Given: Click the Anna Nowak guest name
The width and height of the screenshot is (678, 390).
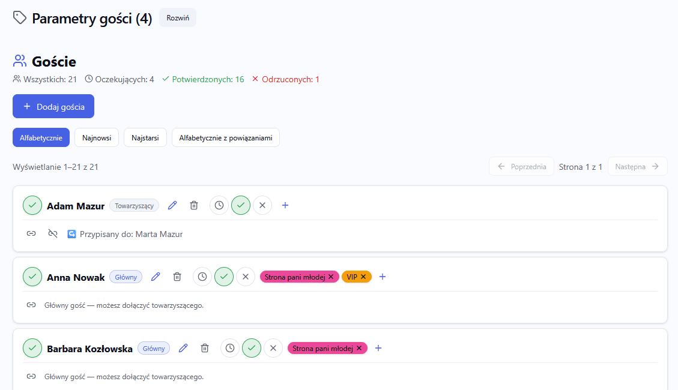Looking at the screenshot, I should [76, 277].
